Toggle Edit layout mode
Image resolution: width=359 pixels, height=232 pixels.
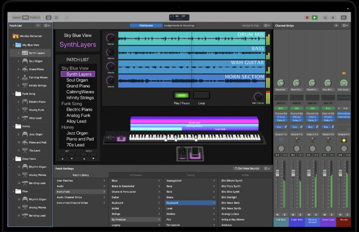pyautogui.click(x=25, y=17)
